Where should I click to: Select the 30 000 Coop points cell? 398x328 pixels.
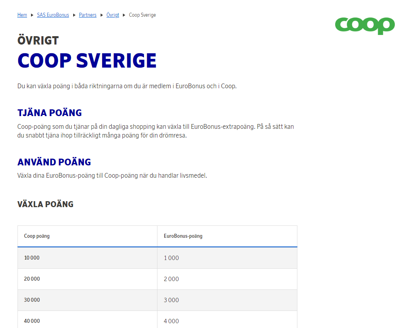[x=32, y=300]
